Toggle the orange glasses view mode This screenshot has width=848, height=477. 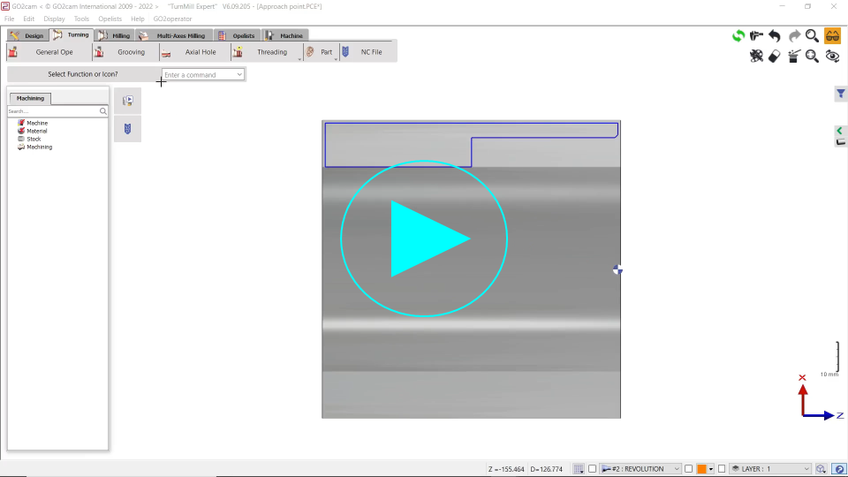(832, 35)
